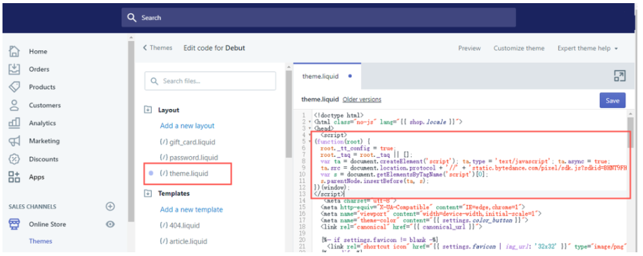Open Analytics in sidebar menu
Image resolution: width=643 pixels, height=256 pixels.
click(42, 123)
